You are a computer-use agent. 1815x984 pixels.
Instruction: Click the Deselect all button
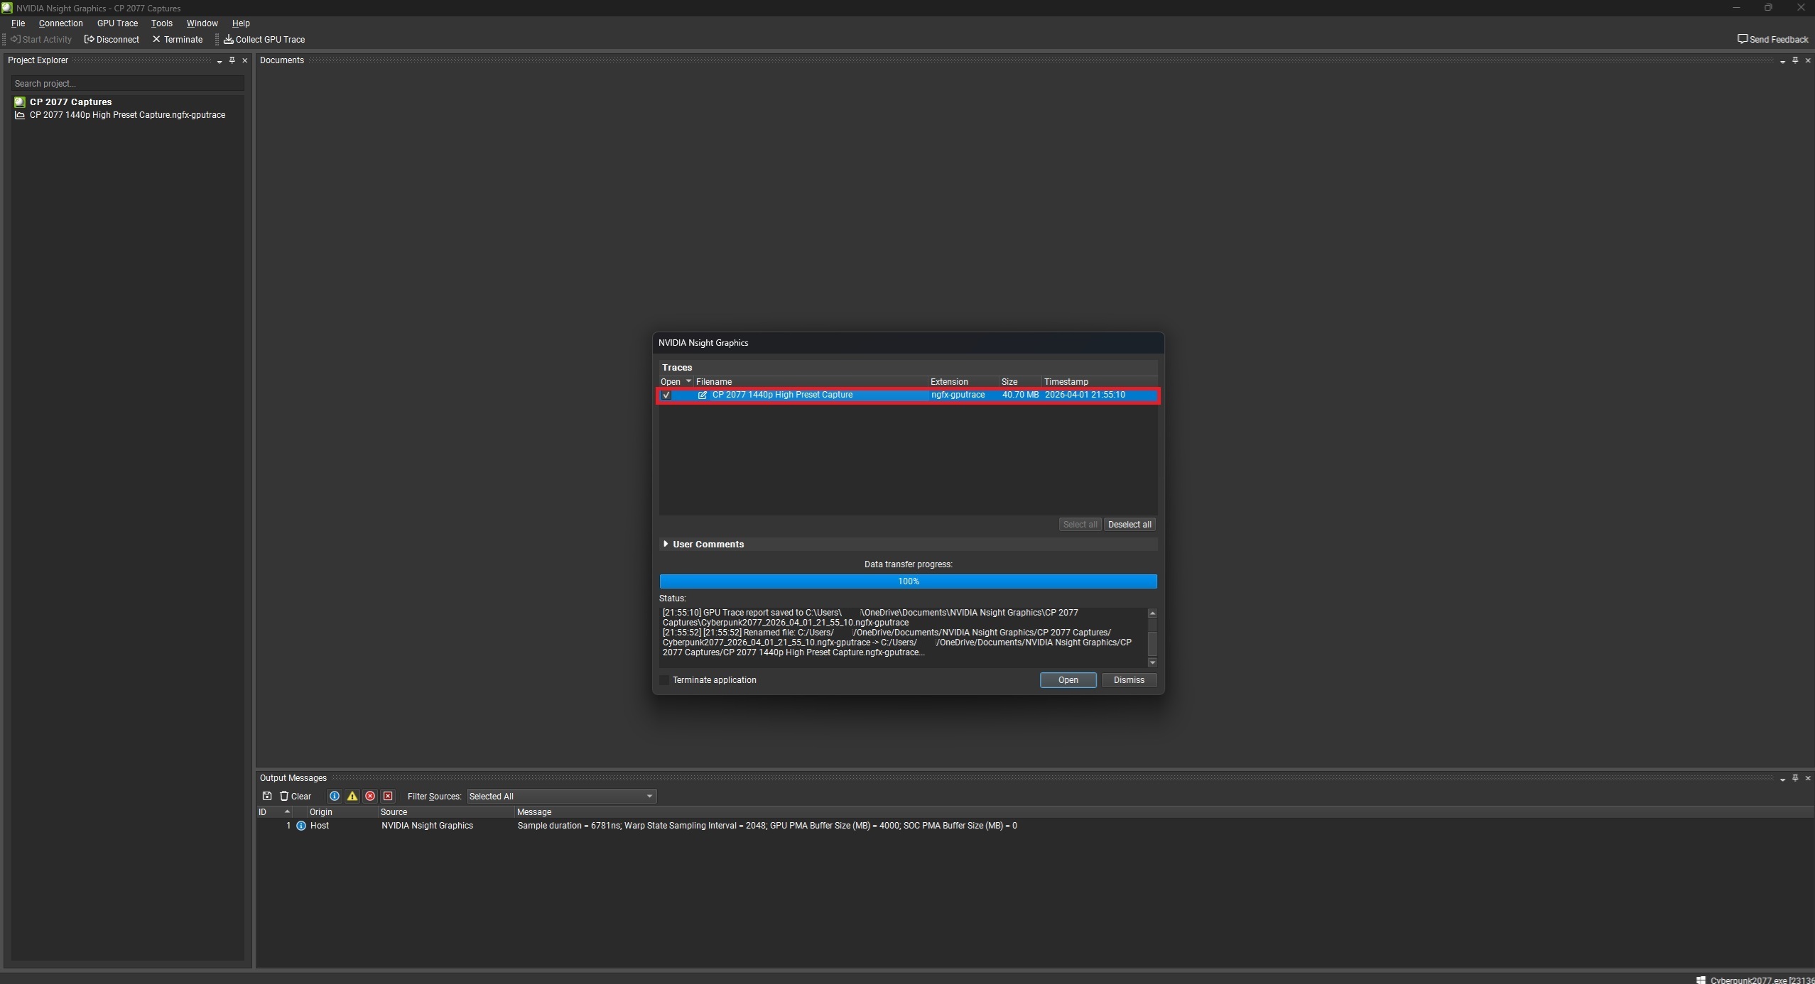[1129, 525]
